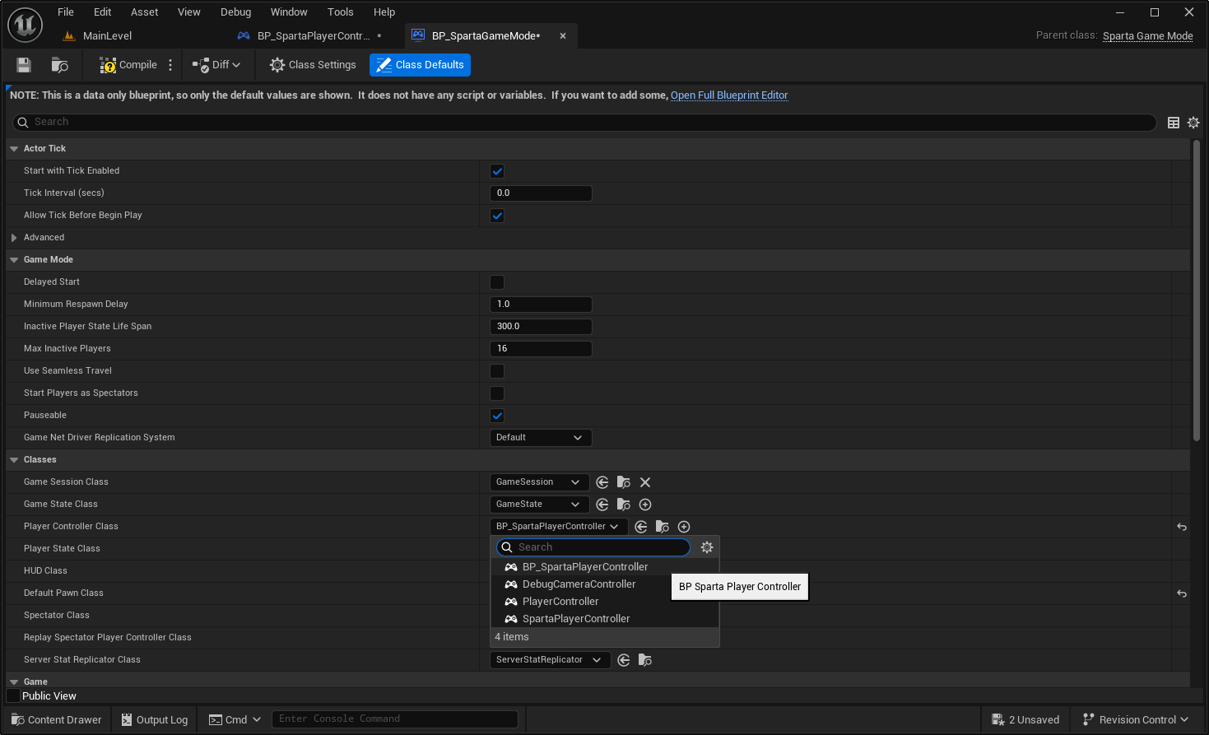The height and width of the screenshot is (735, 1209).
Task: Browse to Player Controller Class asset
Action: point(663,527)
